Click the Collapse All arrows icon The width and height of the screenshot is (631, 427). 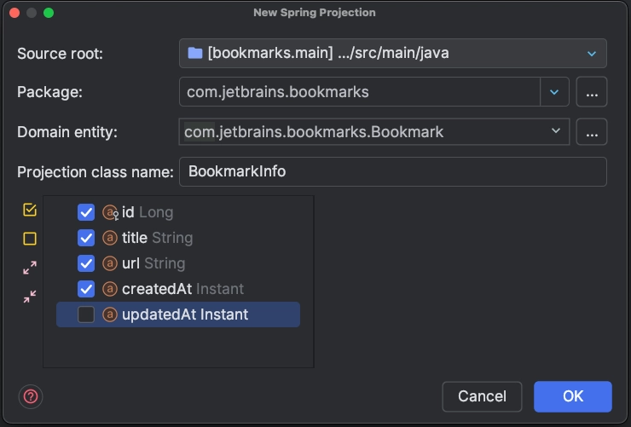(x=30, y=297)
